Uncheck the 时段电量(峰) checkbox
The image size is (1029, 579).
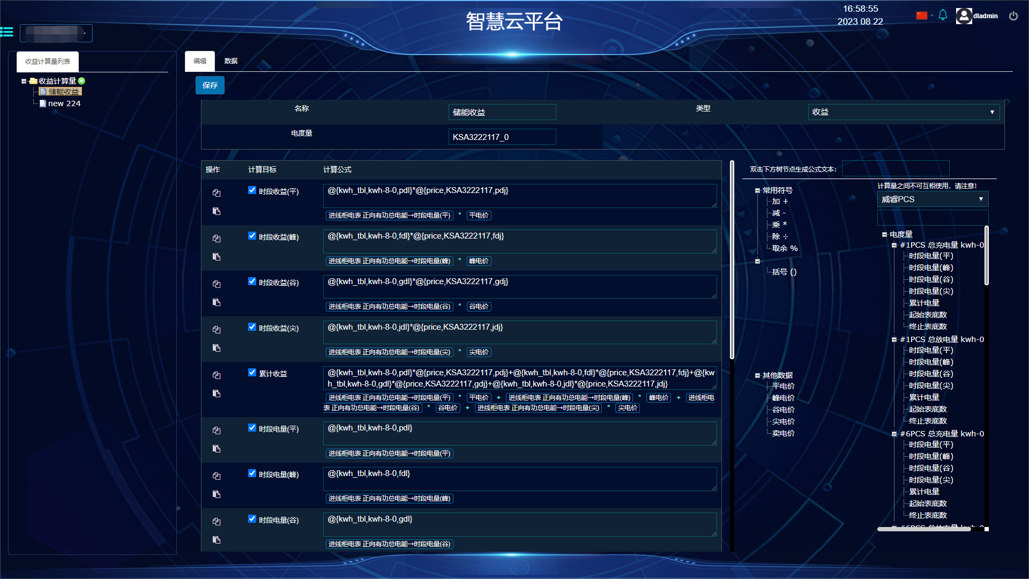point(252,473)
